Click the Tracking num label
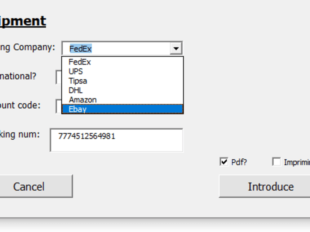The width and height of the screenshot is (310, 232). [19, 134]
